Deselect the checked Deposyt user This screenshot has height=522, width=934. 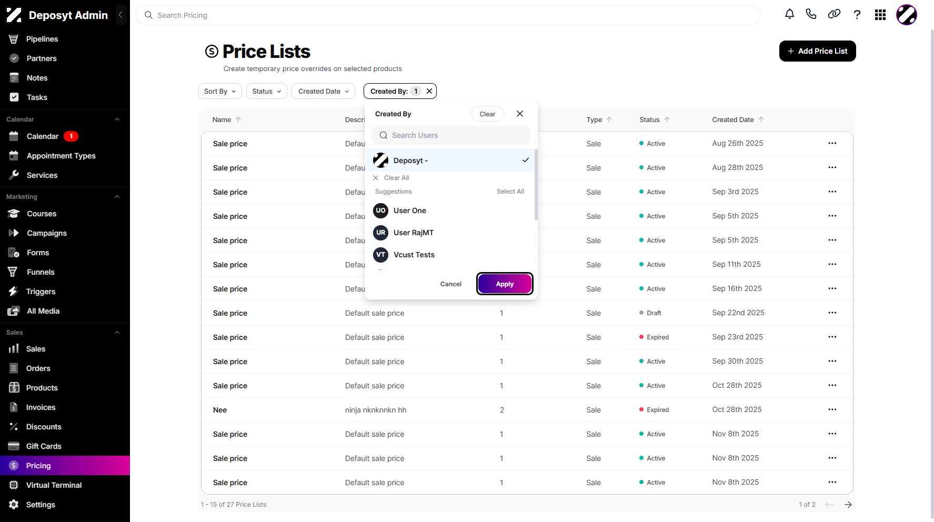coord(451,160)
